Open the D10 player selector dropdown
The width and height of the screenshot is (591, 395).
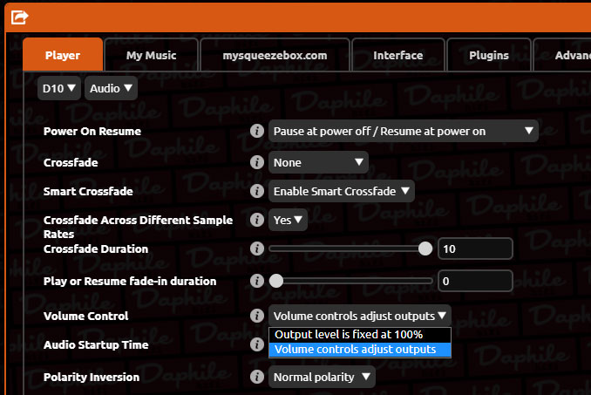pos(59,87)
